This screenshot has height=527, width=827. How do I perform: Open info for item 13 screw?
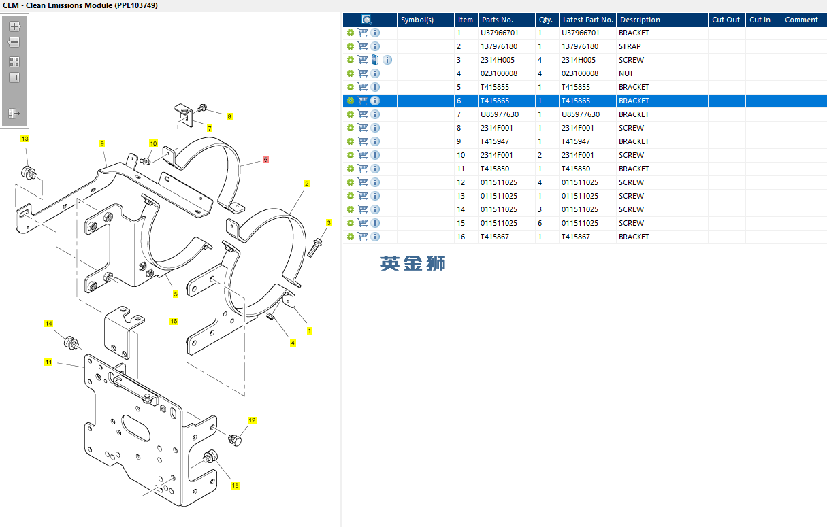coord(375,196)
